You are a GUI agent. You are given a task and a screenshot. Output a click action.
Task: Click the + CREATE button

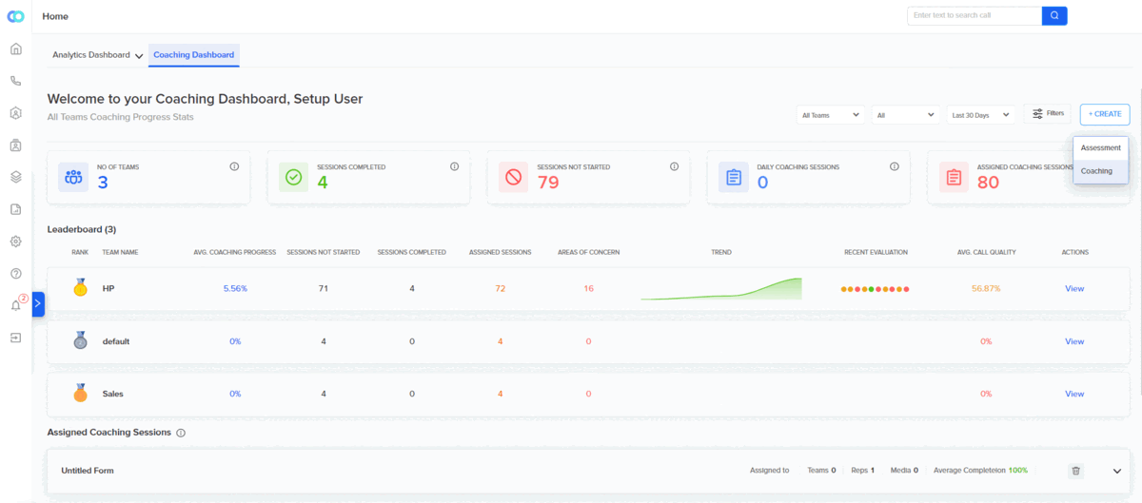[1105, 114]
